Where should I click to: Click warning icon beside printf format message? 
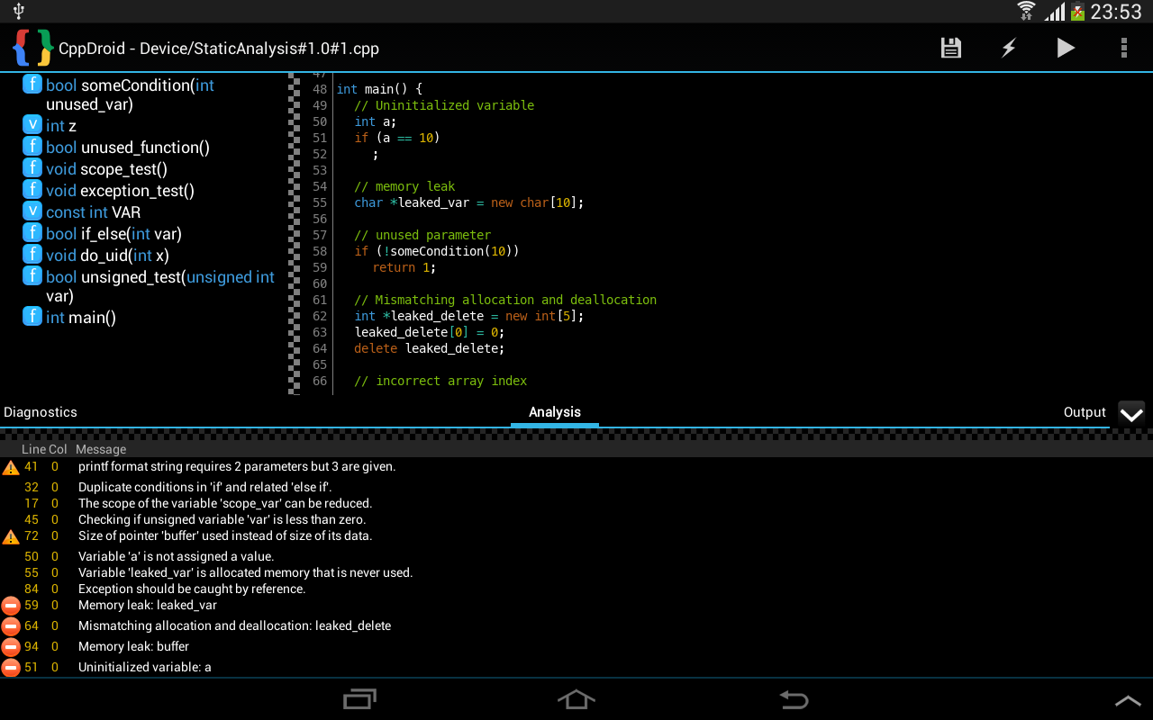pyautogui.click(x=11, y=467)
